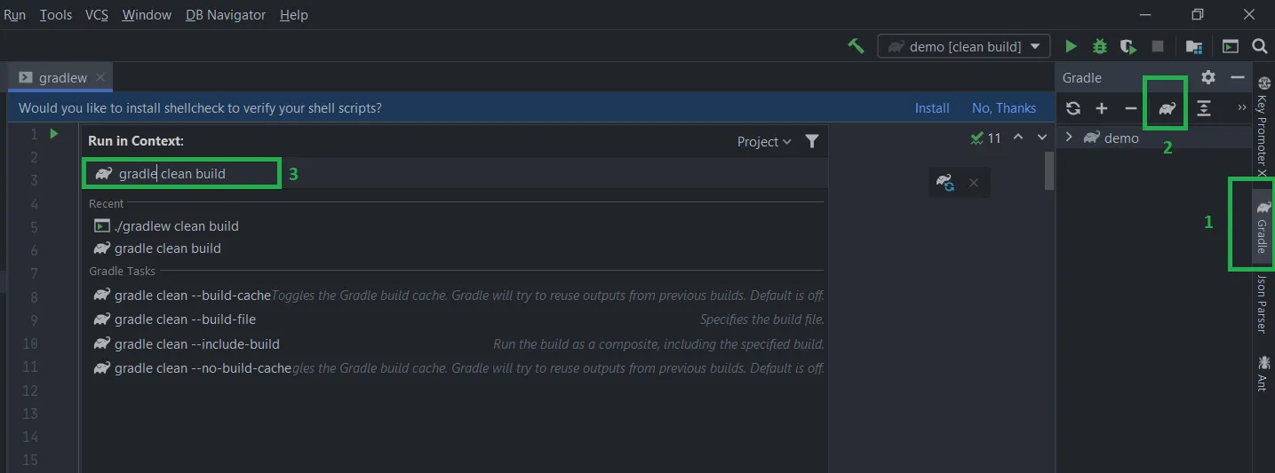The width and height of the screenshot is (1275, 473).
Task: Click Load Gradle Changes floating elephant icon
Action: pos(945,183)
